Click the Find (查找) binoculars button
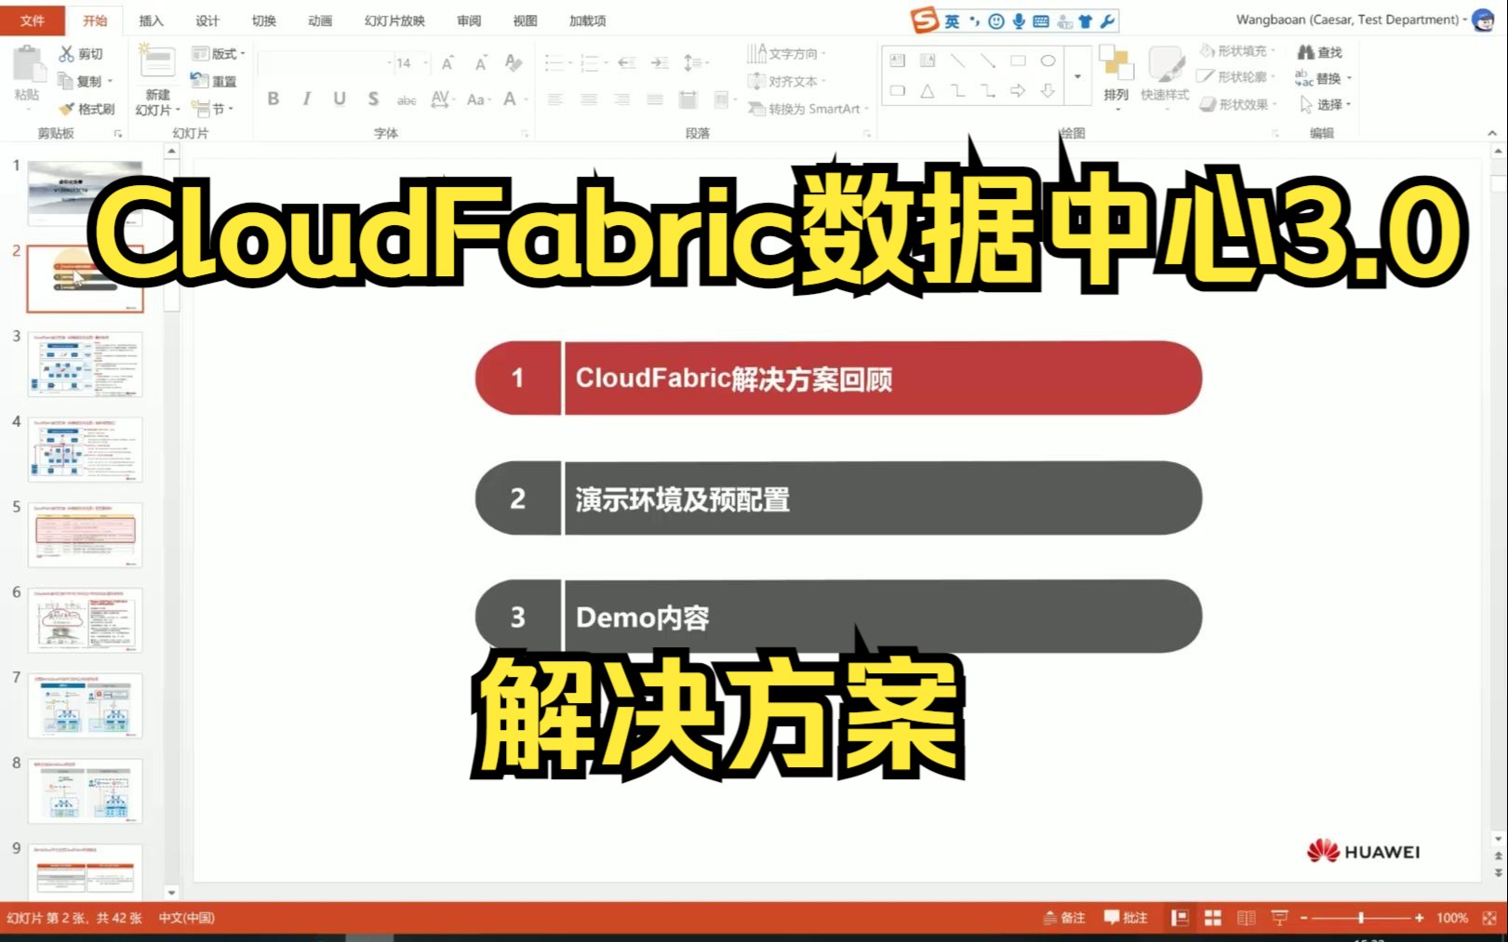 [1320, 52]
